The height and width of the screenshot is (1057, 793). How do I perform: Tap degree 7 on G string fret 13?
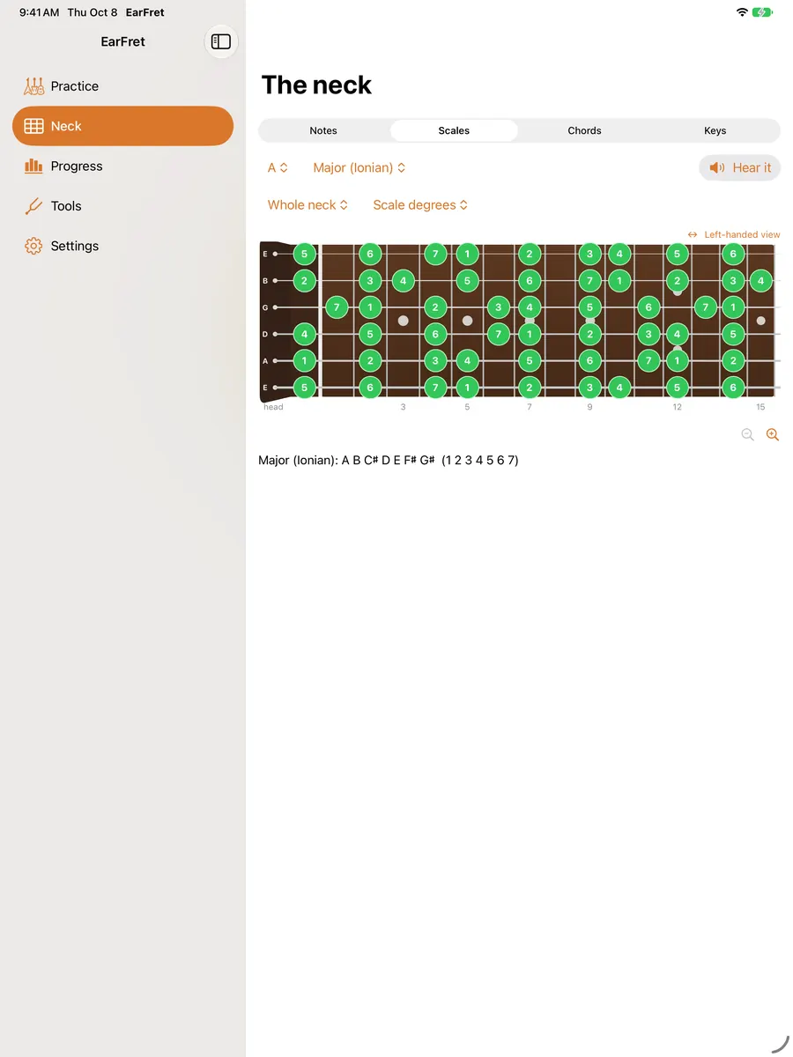(705, 307)
